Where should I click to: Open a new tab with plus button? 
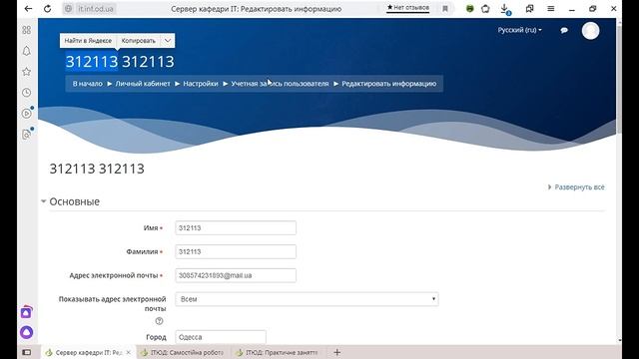(337, 352)
